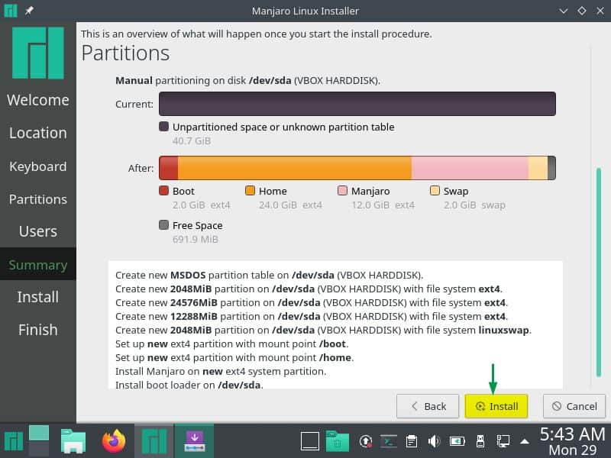Click the vertical scrollbar of summary
This screenshot has width=611, height=458.
point(598,267)
